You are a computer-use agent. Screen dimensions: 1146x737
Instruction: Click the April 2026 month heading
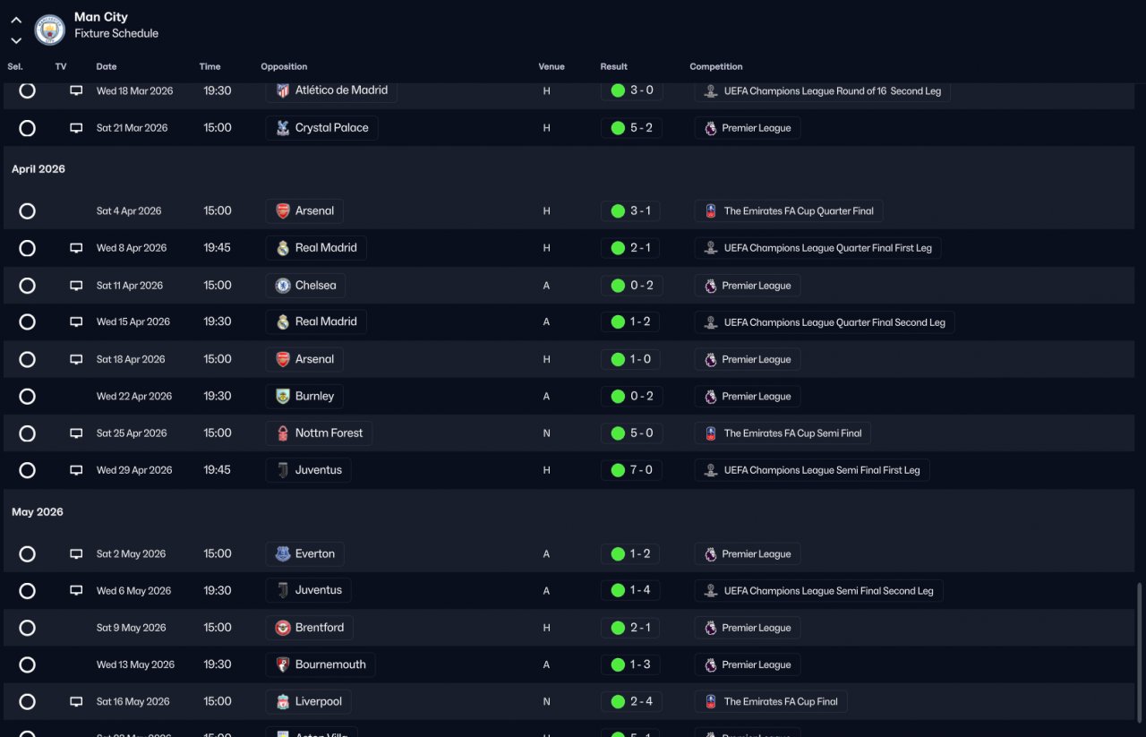38,169
